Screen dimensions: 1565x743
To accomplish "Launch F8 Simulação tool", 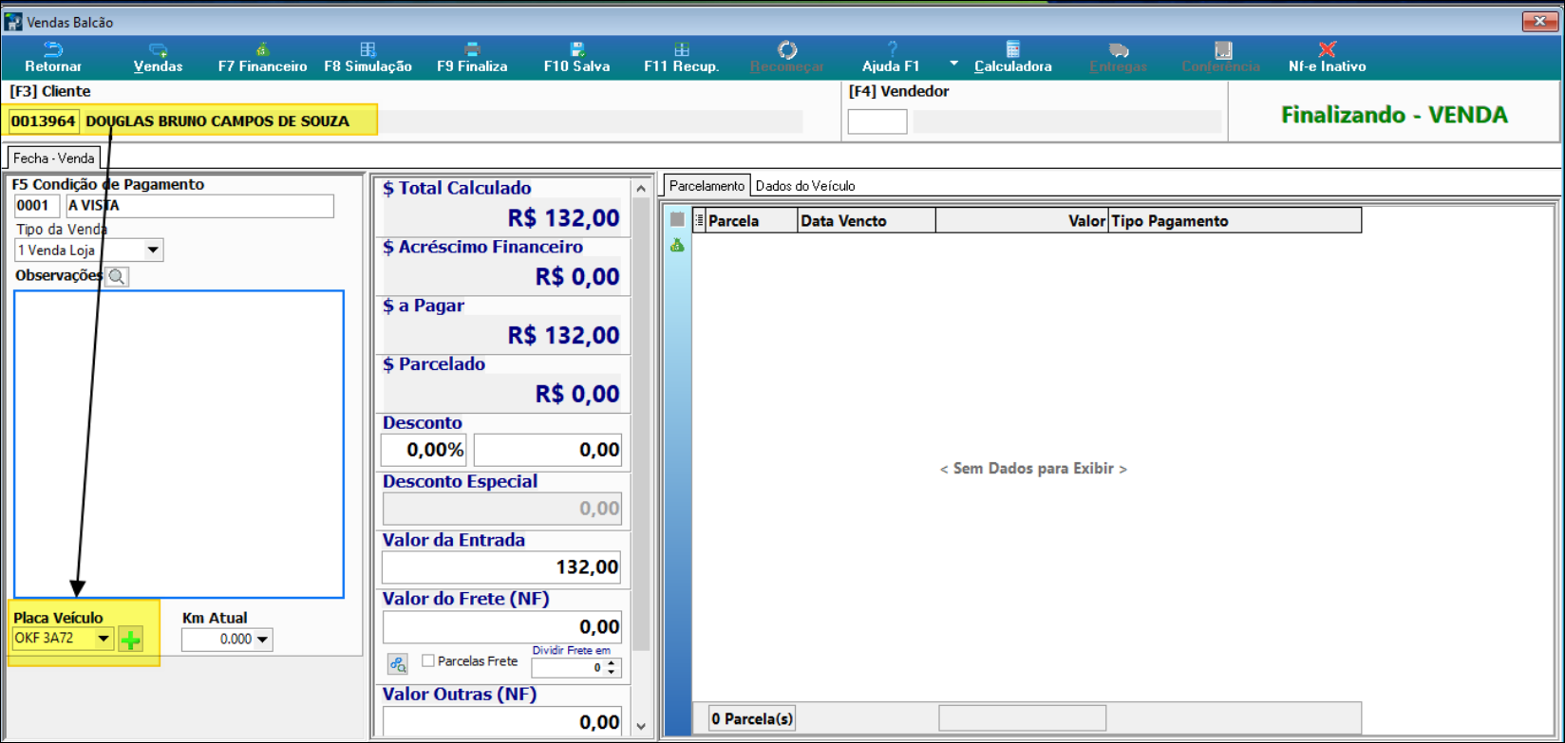I will [368, 57].
